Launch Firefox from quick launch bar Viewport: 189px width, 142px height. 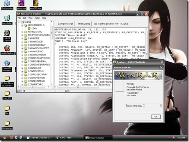[11, 138]
